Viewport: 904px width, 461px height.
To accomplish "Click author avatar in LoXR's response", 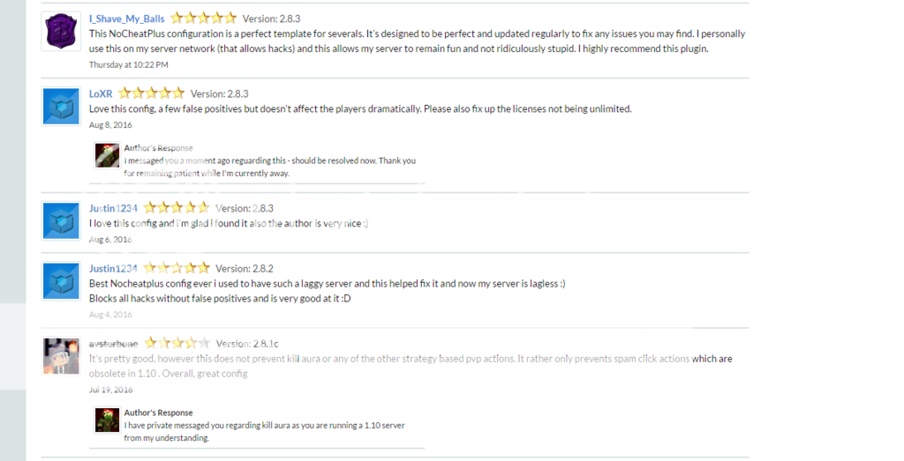I will tap(108, 155).
